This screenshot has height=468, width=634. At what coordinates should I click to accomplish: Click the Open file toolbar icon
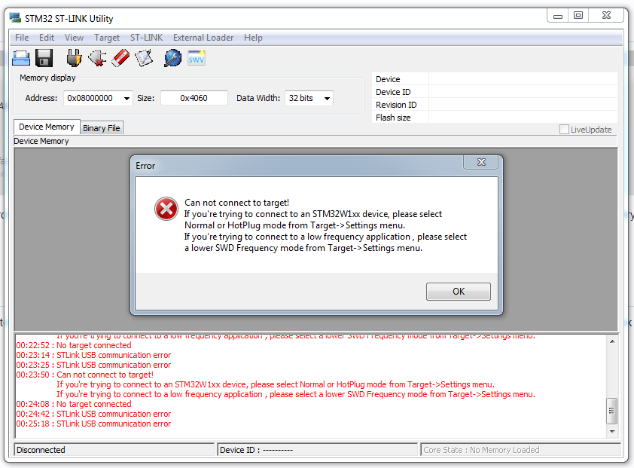tap(21, 58)
